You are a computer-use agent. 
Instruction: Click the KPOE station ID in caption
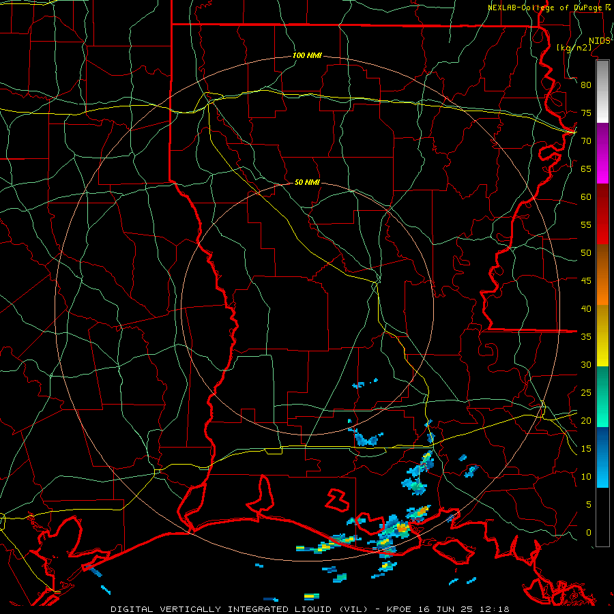click(x=399, y=609)
